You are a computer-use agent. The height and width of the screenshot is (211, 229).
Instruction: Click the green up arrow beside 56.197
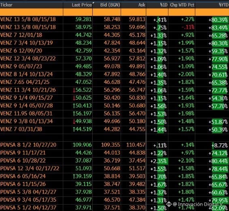pos(74,114)
